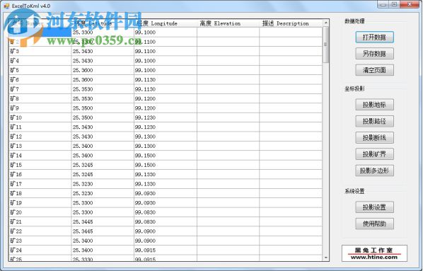Select the row cell 矿23
The width and height of the screenshot is (423, 271).
tap(40, 241)
